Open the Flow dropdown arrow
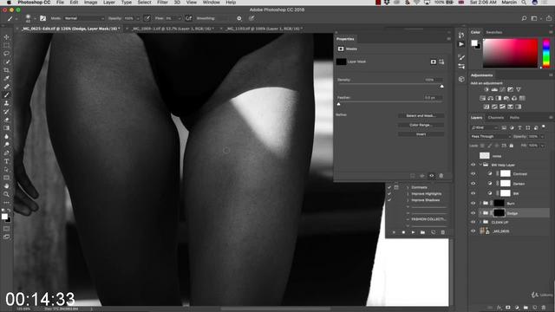The height and width of the screenshot is (312, 555). (x=180, y=18)
